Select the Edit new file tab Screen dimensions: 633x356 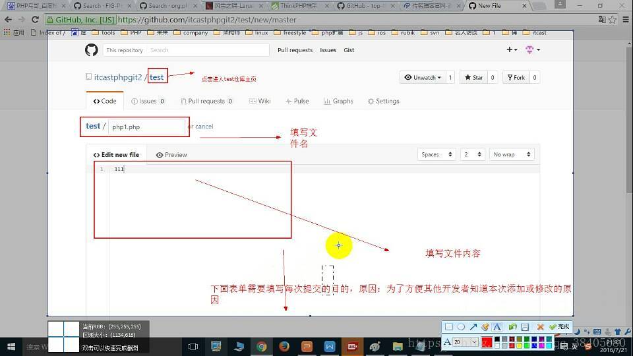point(116,154)
